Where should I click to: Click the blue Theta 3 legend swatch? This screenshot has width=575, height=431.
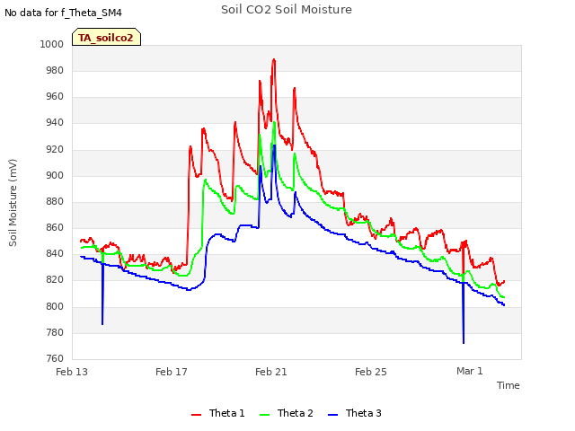point(332,415)
